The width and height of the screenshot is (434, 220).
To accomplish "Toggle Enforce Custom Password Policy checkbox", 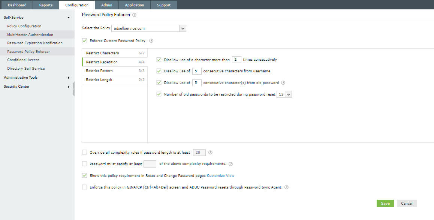I will [x=84, y=41].
